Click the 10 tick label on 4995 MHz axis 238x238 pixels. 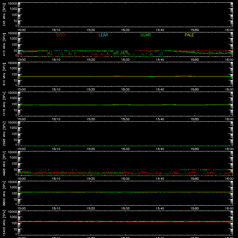(x=15, y=170)
